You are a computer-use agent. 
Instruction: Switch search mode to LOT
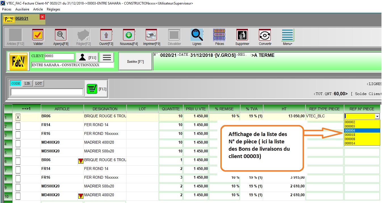39,83
